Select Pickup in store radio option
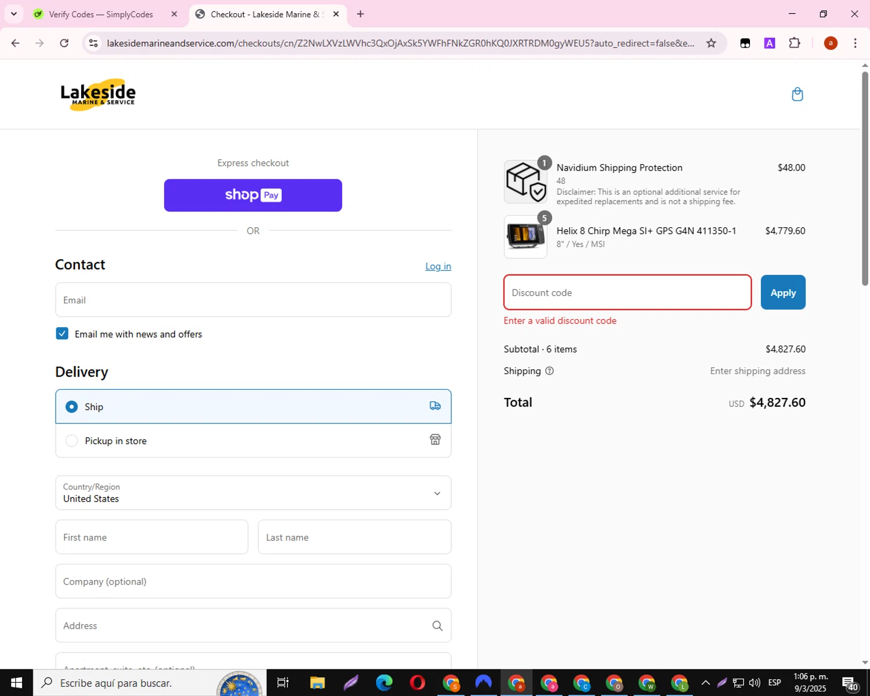The width and height of the screenshot is (870, 696). tap(71, 441)
